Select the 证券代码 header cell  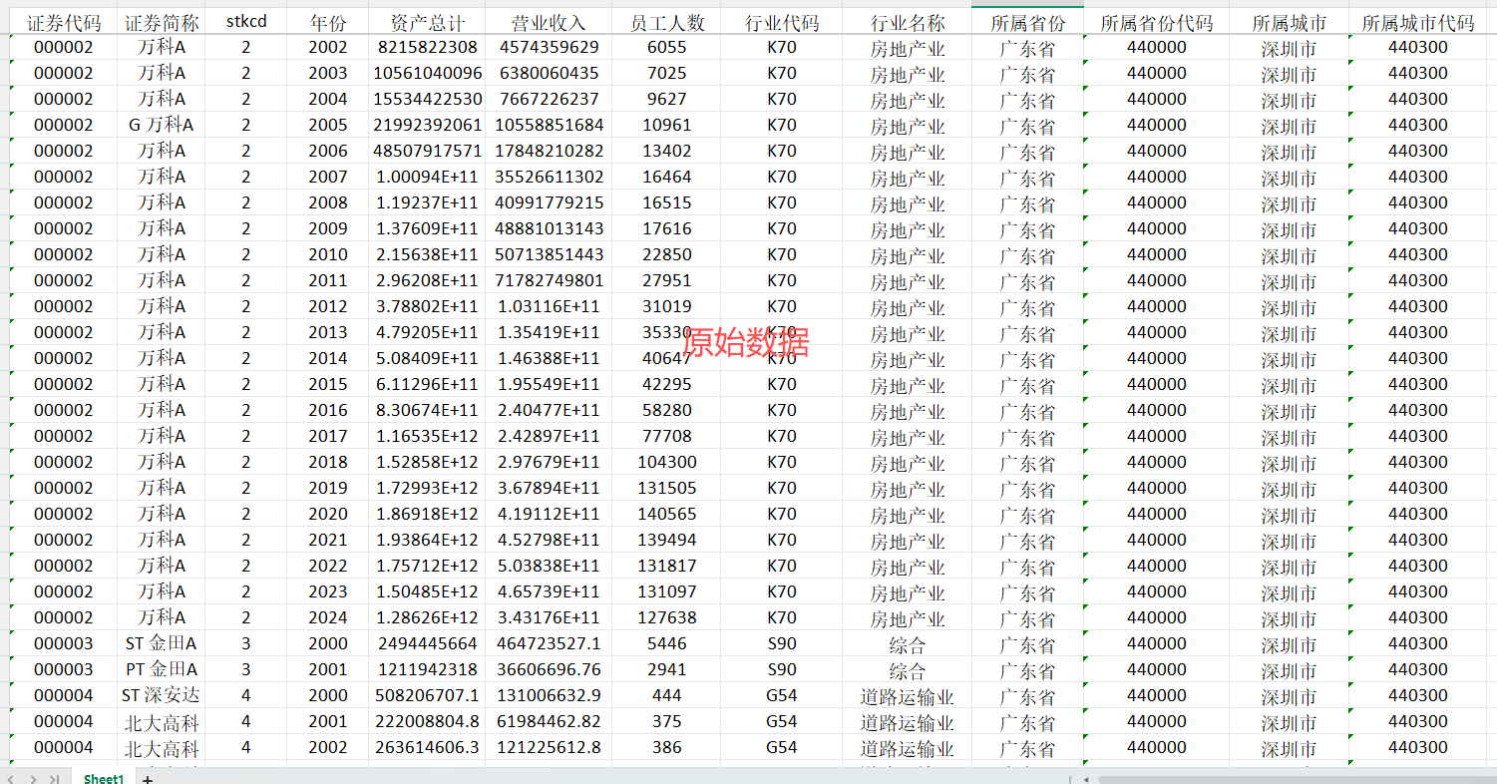tap(64, 22)
